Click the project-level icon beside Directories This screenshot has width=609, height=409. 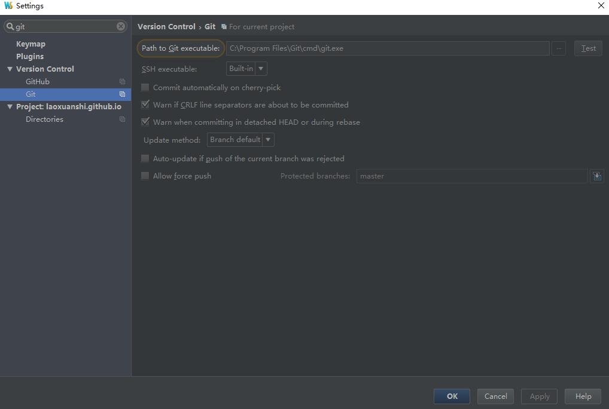(122, 119)
